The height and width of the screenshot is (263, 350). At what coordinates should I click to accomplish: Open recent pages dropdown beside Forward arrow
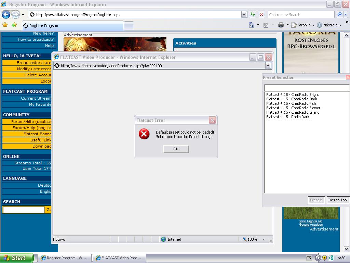point(23,15)
